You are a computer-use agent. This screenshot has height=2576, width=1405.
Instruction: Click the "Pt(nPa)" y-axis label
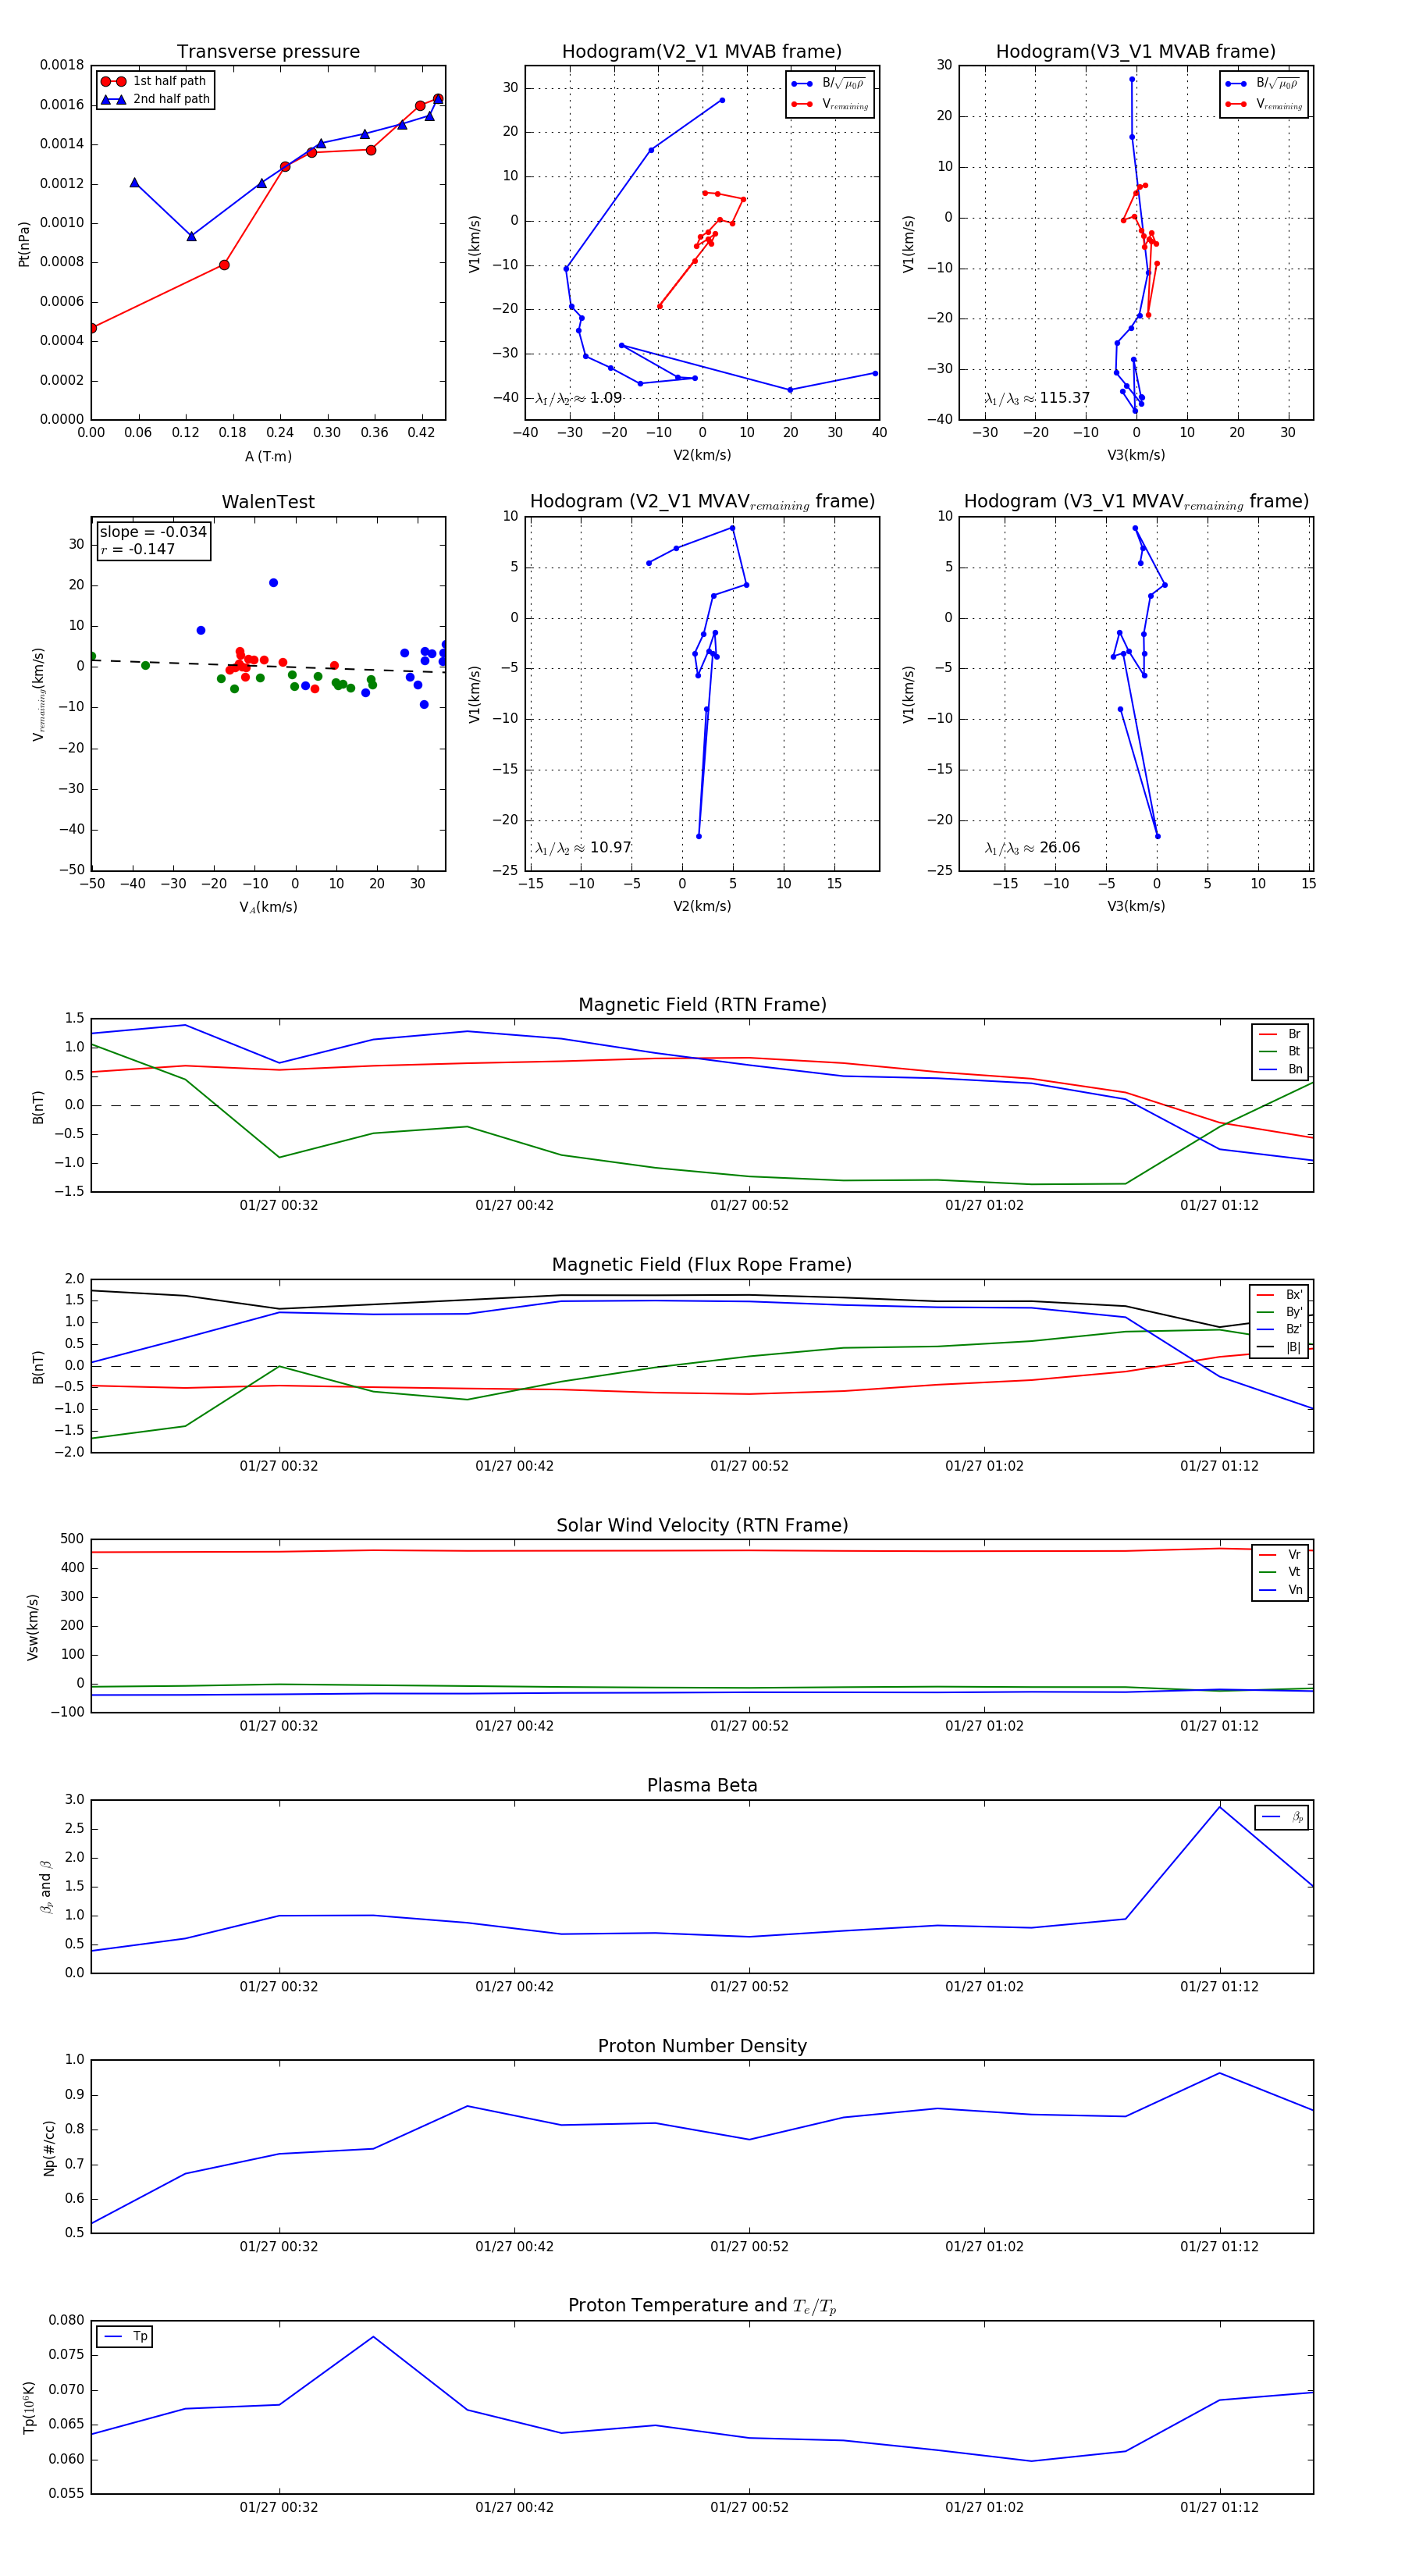point(24,243)
